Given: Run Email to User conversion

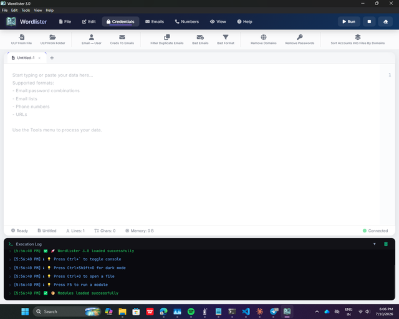Looking at the screenshot, I should pos(92,39).
